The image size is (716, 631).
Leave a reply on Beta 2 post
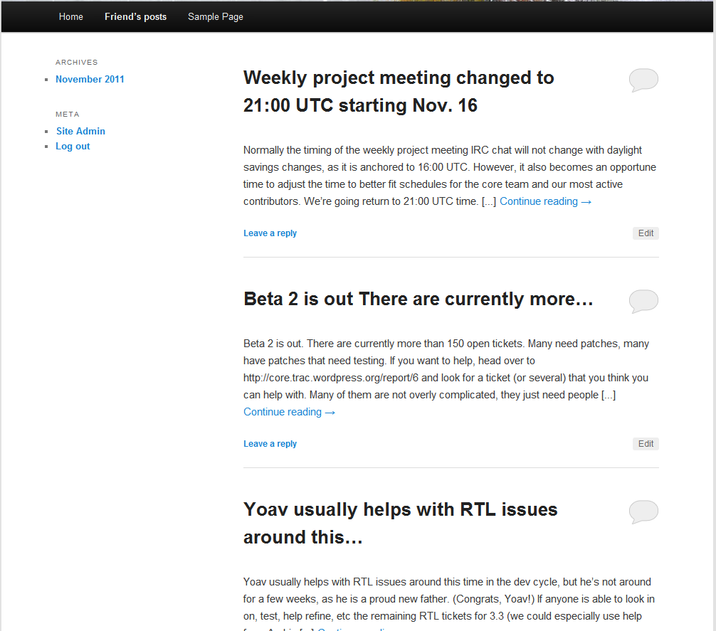click(x=270, y=444)
